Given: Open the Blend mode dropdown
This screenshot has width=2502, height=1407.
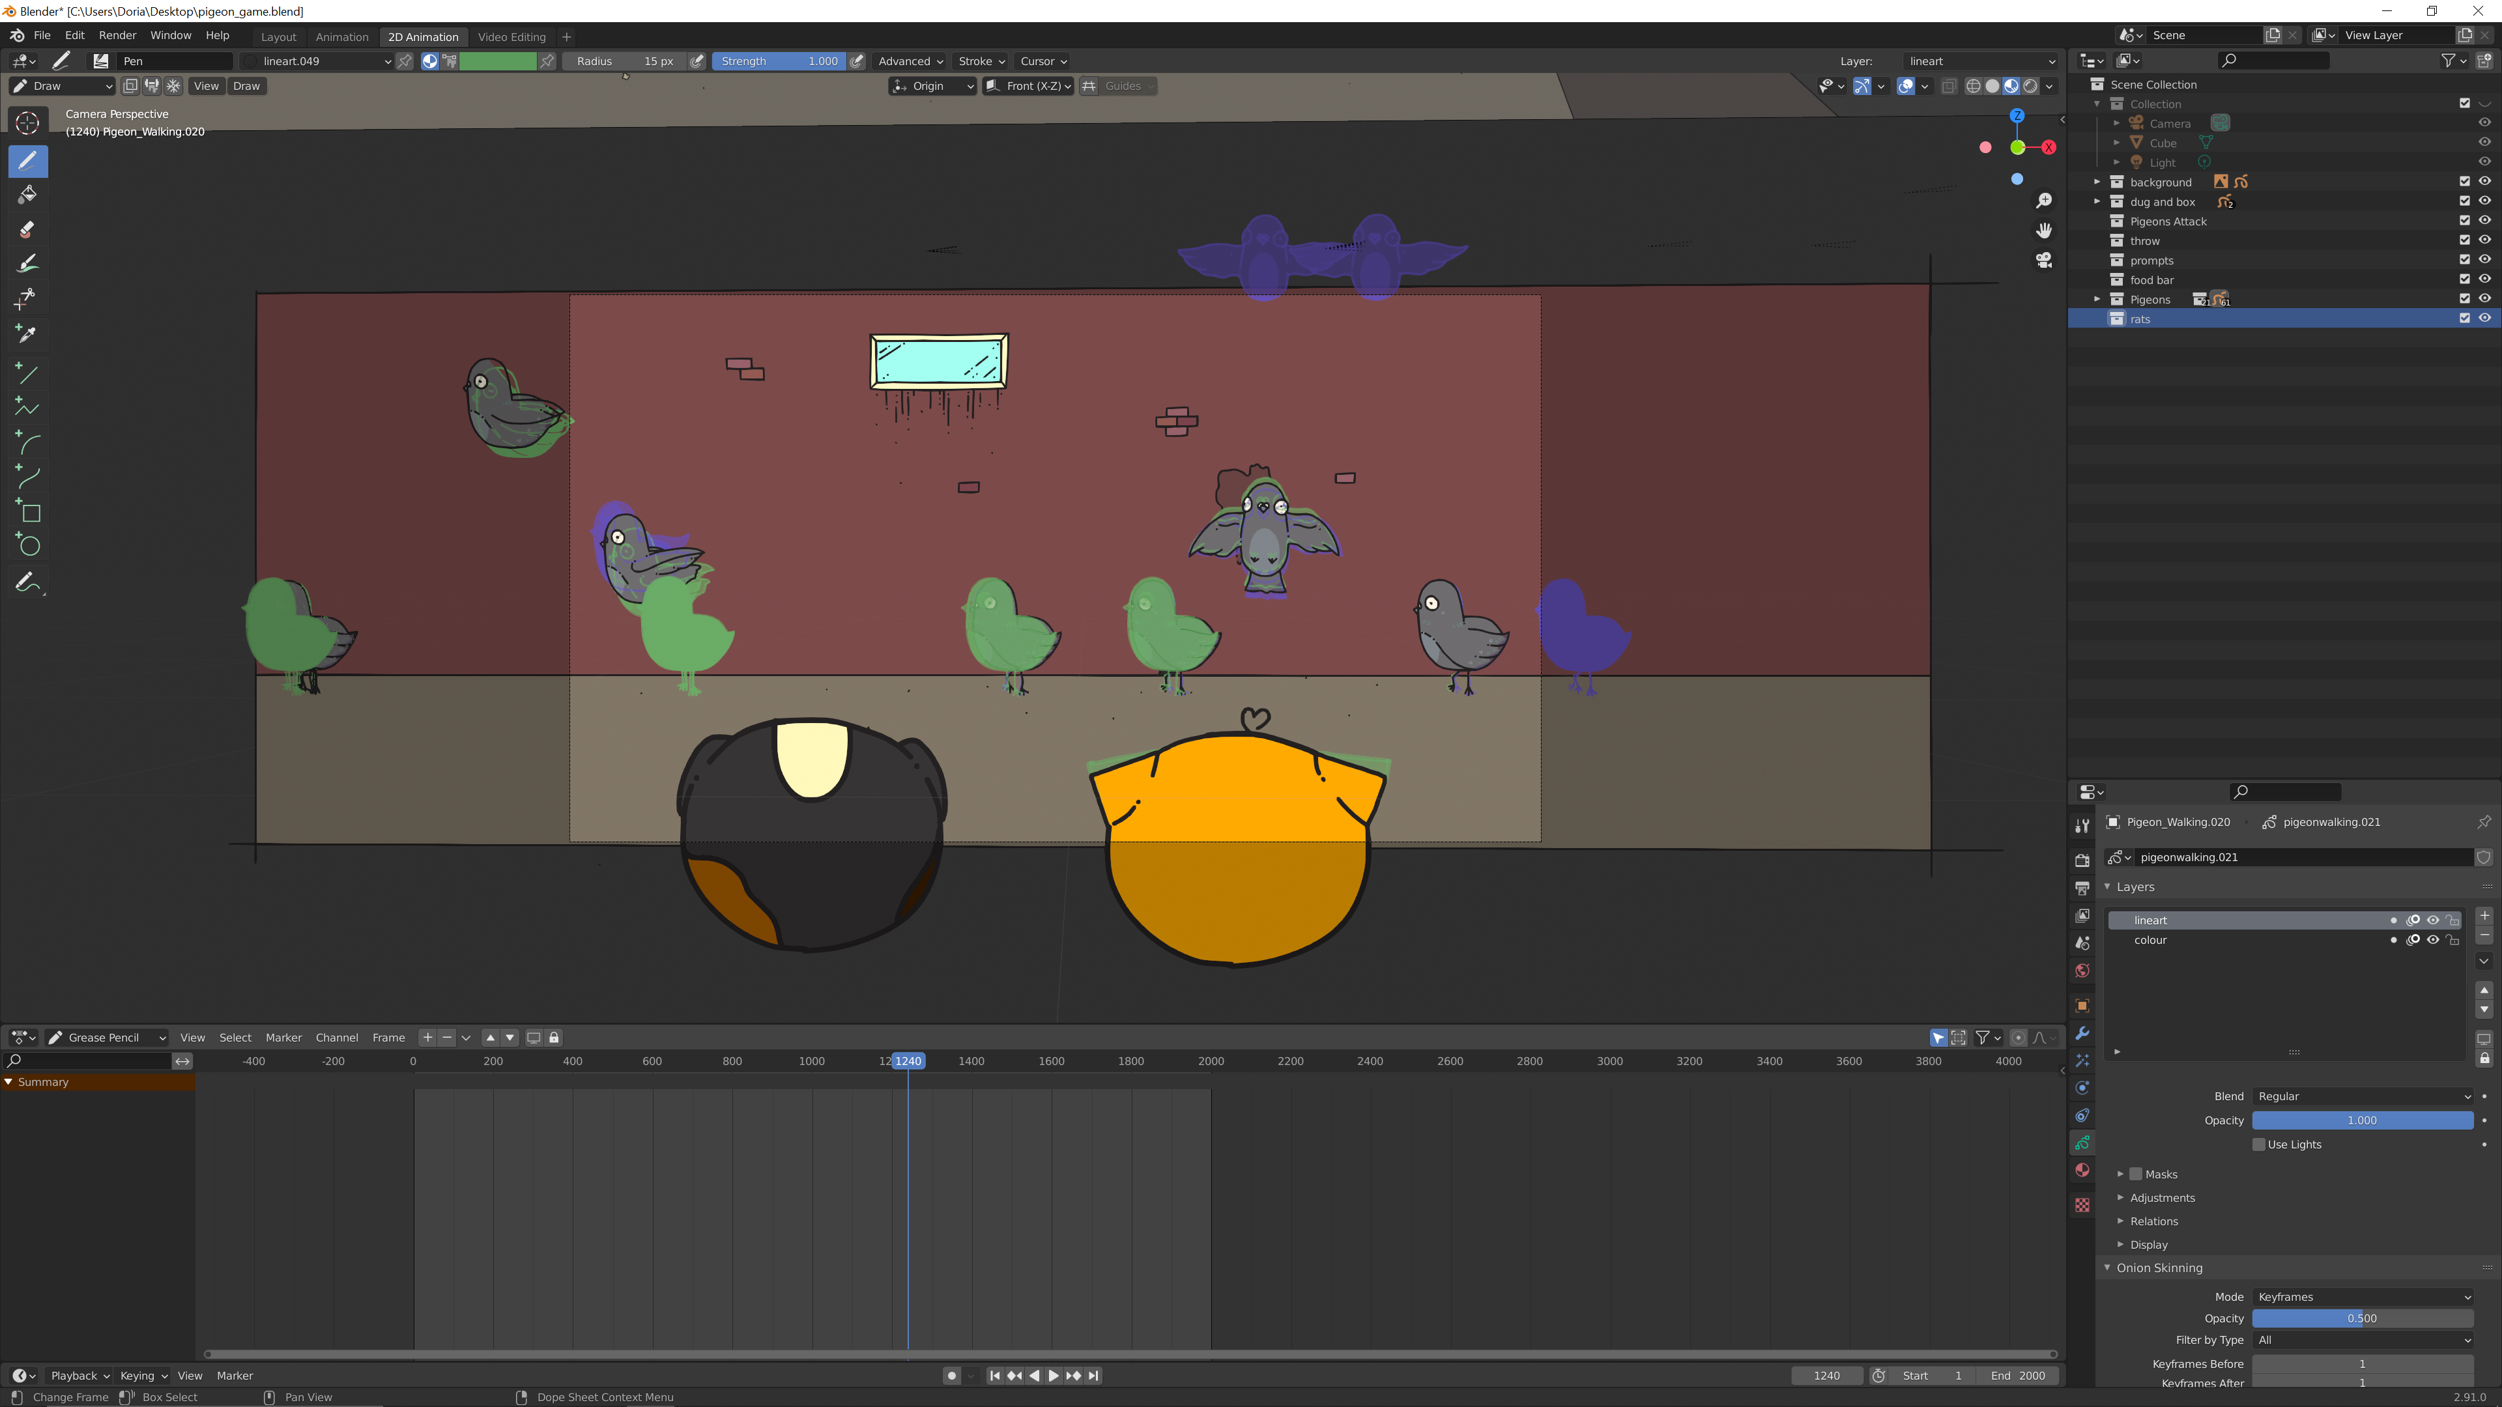Looking at the screenshot, I should pyautogui.click(x=2362, y=1096).
